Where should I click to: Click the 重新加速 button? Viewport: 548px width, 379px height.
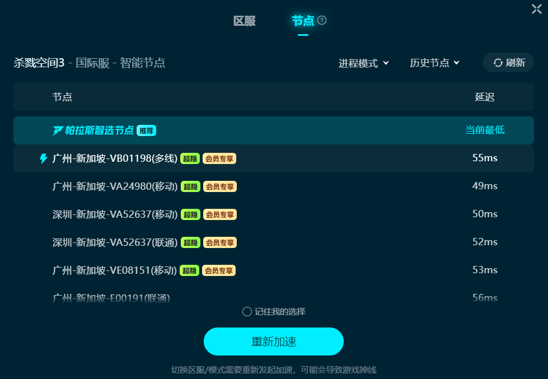[274, 341]
